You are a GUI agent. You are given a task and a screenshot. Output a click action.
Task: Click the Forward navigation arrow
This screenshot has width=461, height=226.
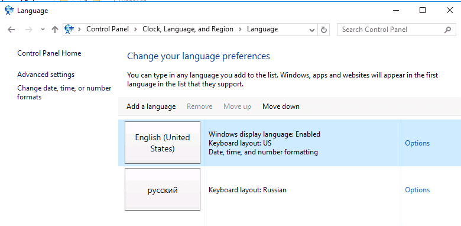[28, 30]
